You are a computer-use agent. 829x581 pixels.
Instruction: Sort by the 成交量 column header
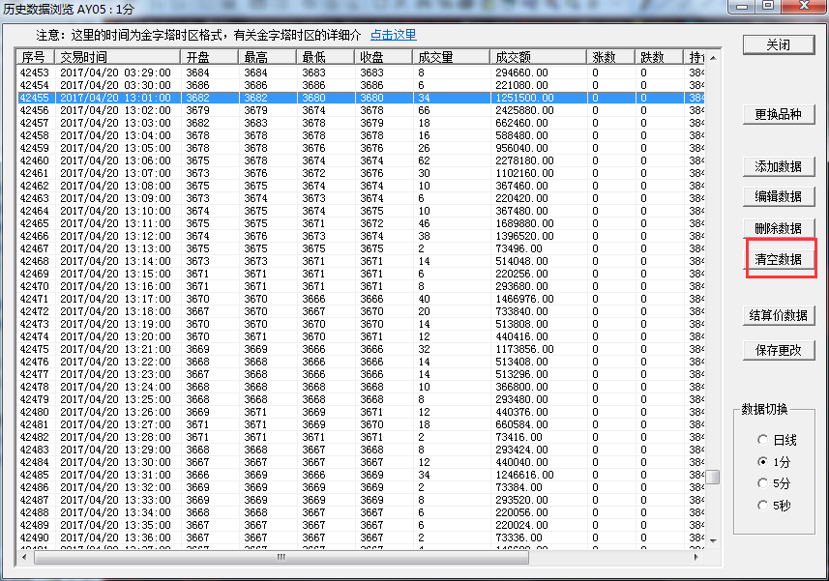click(x=450, y=57)
